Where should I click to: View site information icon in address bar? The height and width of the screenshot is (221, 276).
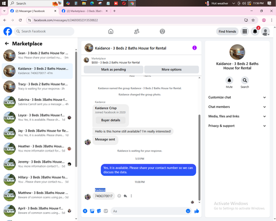pos(29,20)
